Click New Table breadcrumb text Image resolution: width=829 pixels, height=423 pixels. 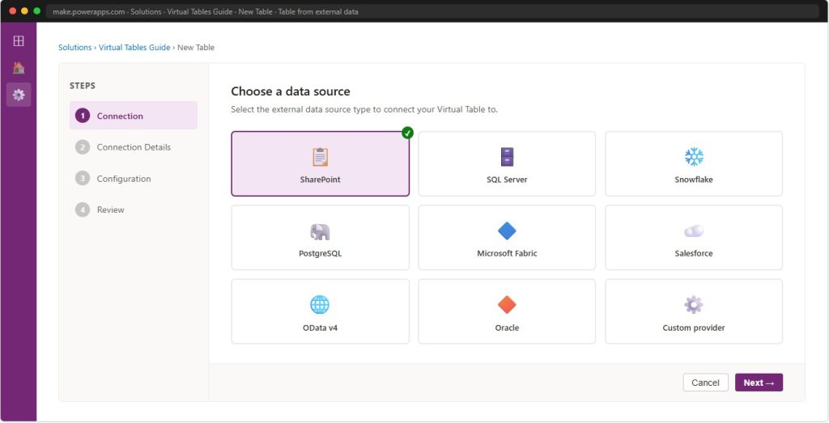pos(196,48)
